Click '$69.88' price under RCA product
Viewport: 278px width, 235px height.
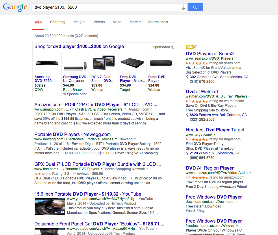[x=97, y=85]
